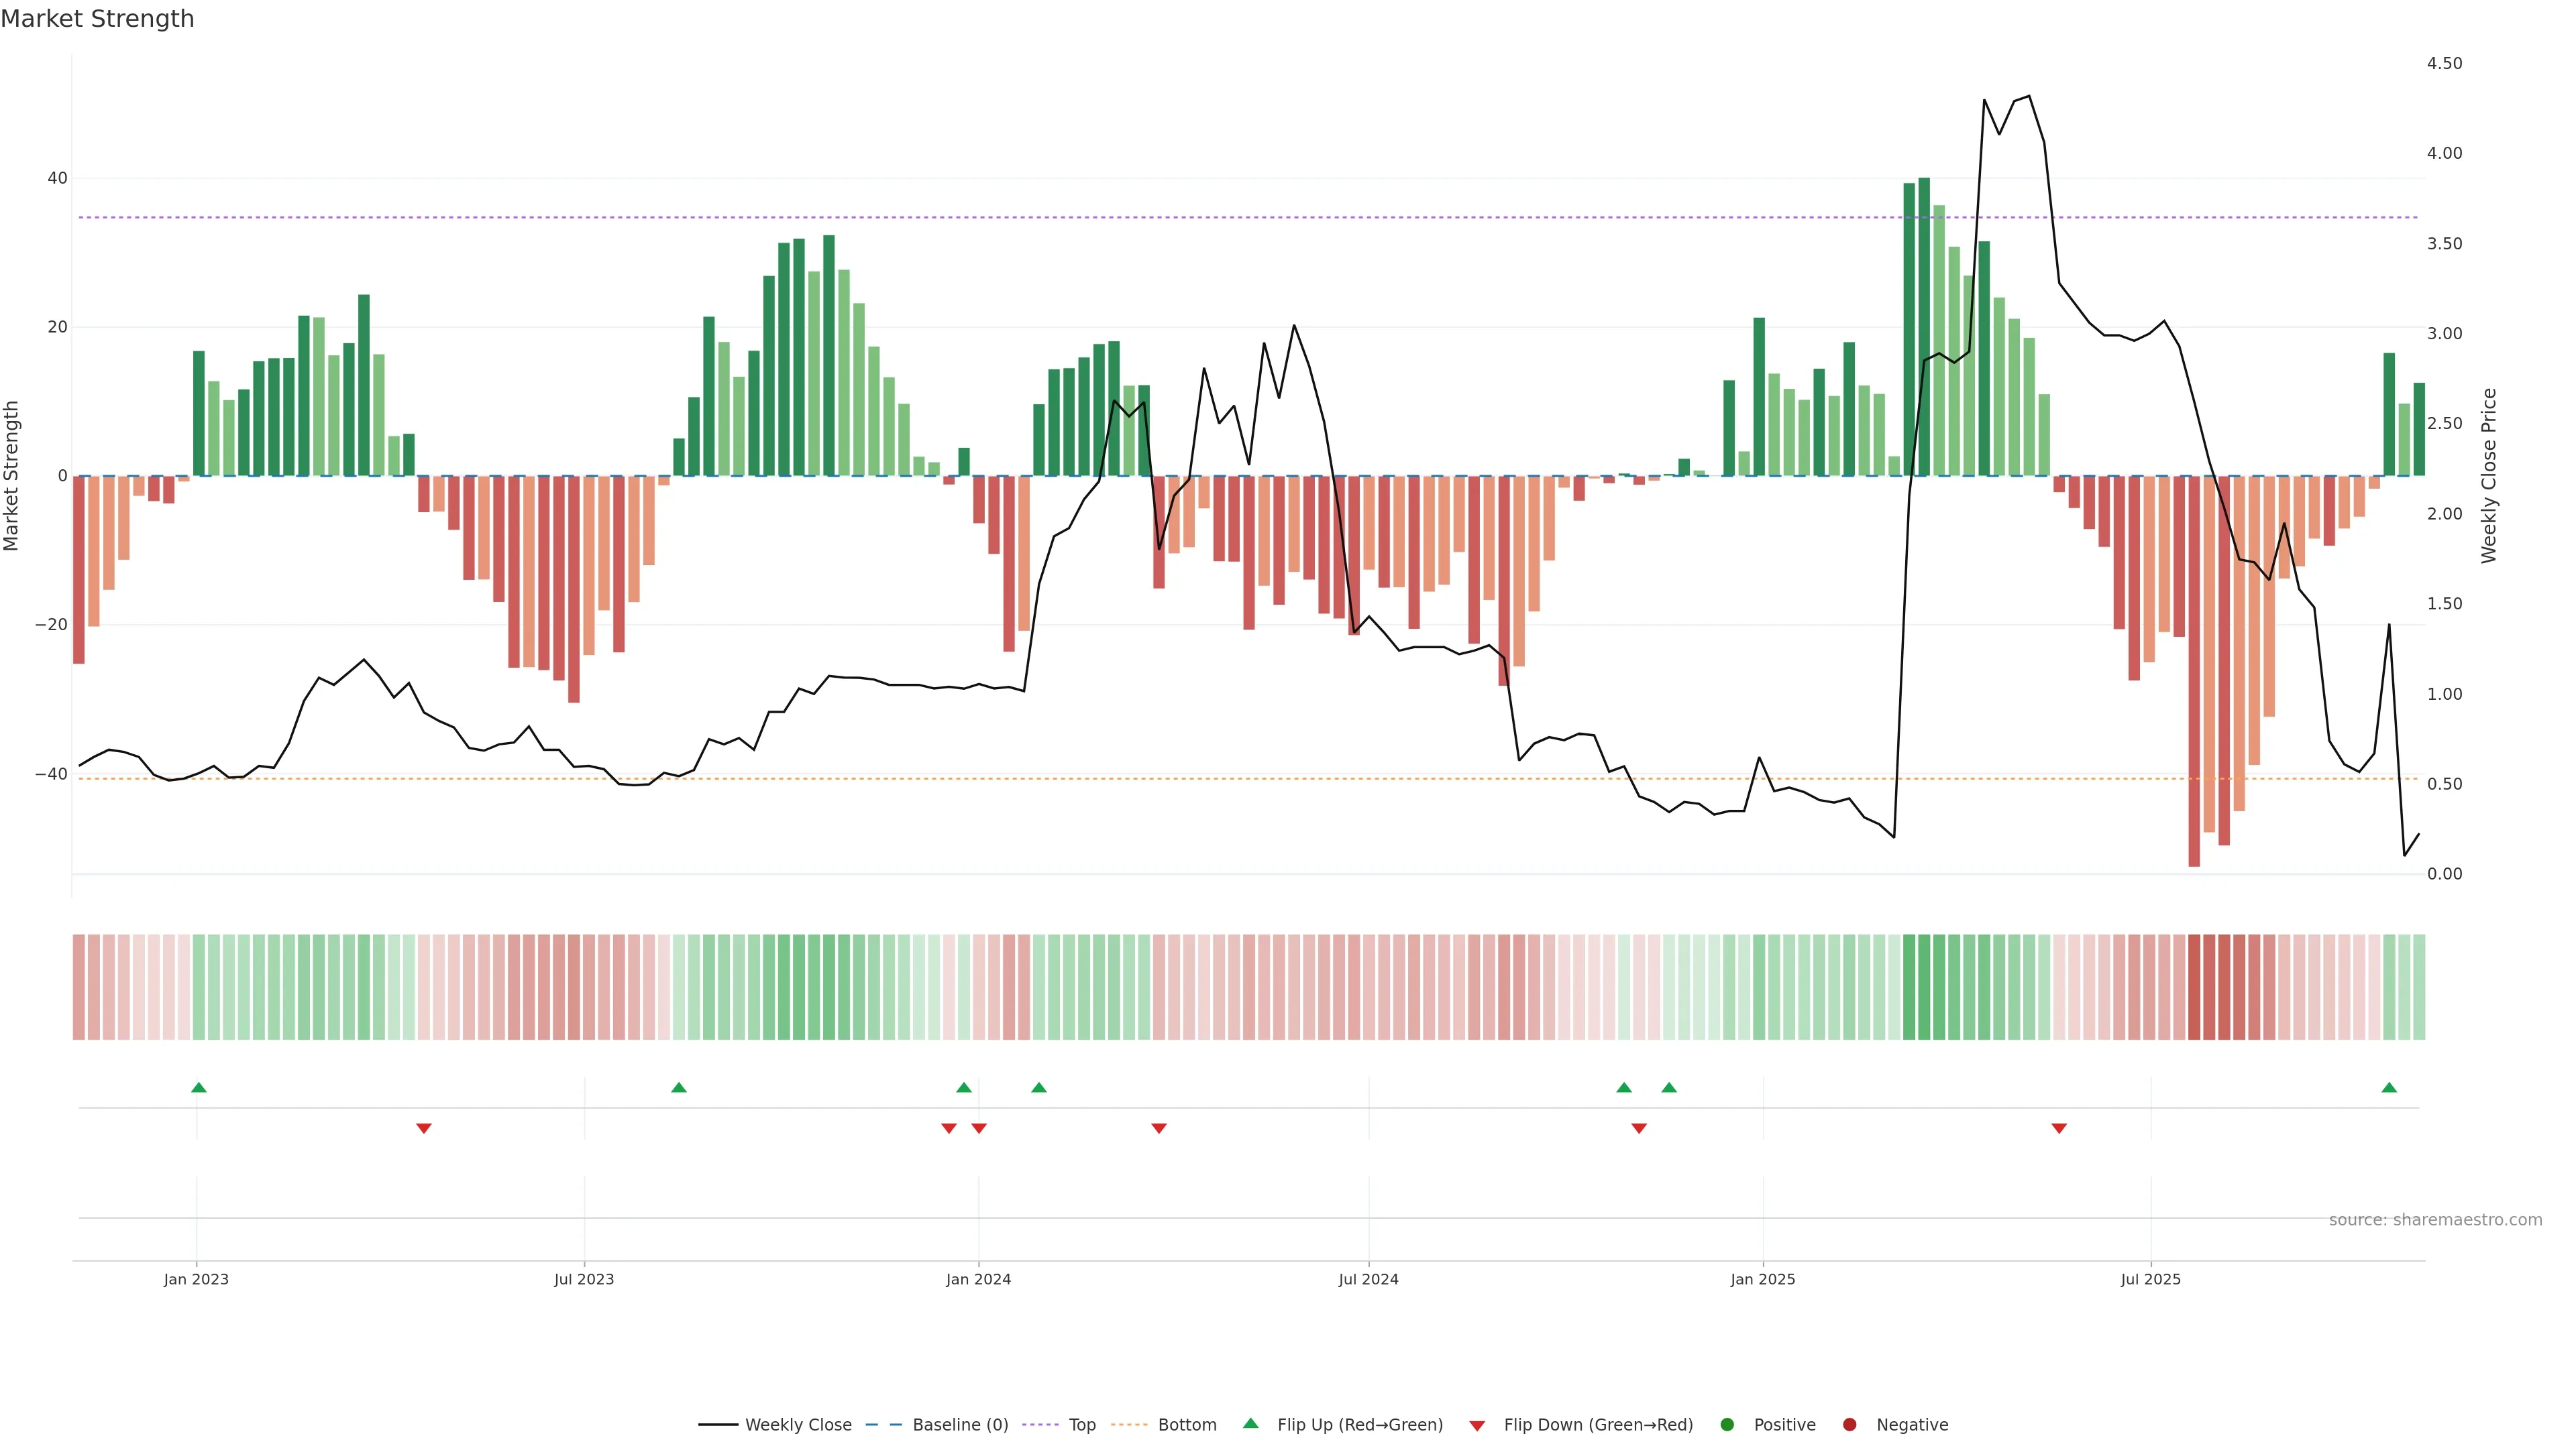Click source: sharemaestro.com text
The image size is (2576, 1448).
pyautogui.click(x=2435, y=1220)
